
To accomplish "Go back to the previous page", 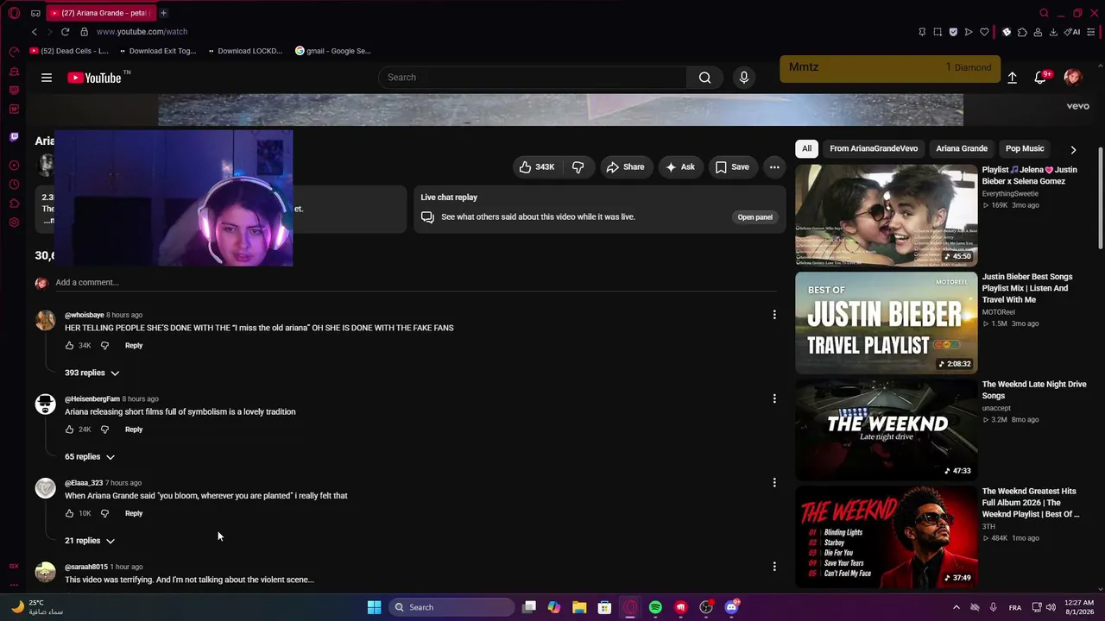I will click(34, 32).
